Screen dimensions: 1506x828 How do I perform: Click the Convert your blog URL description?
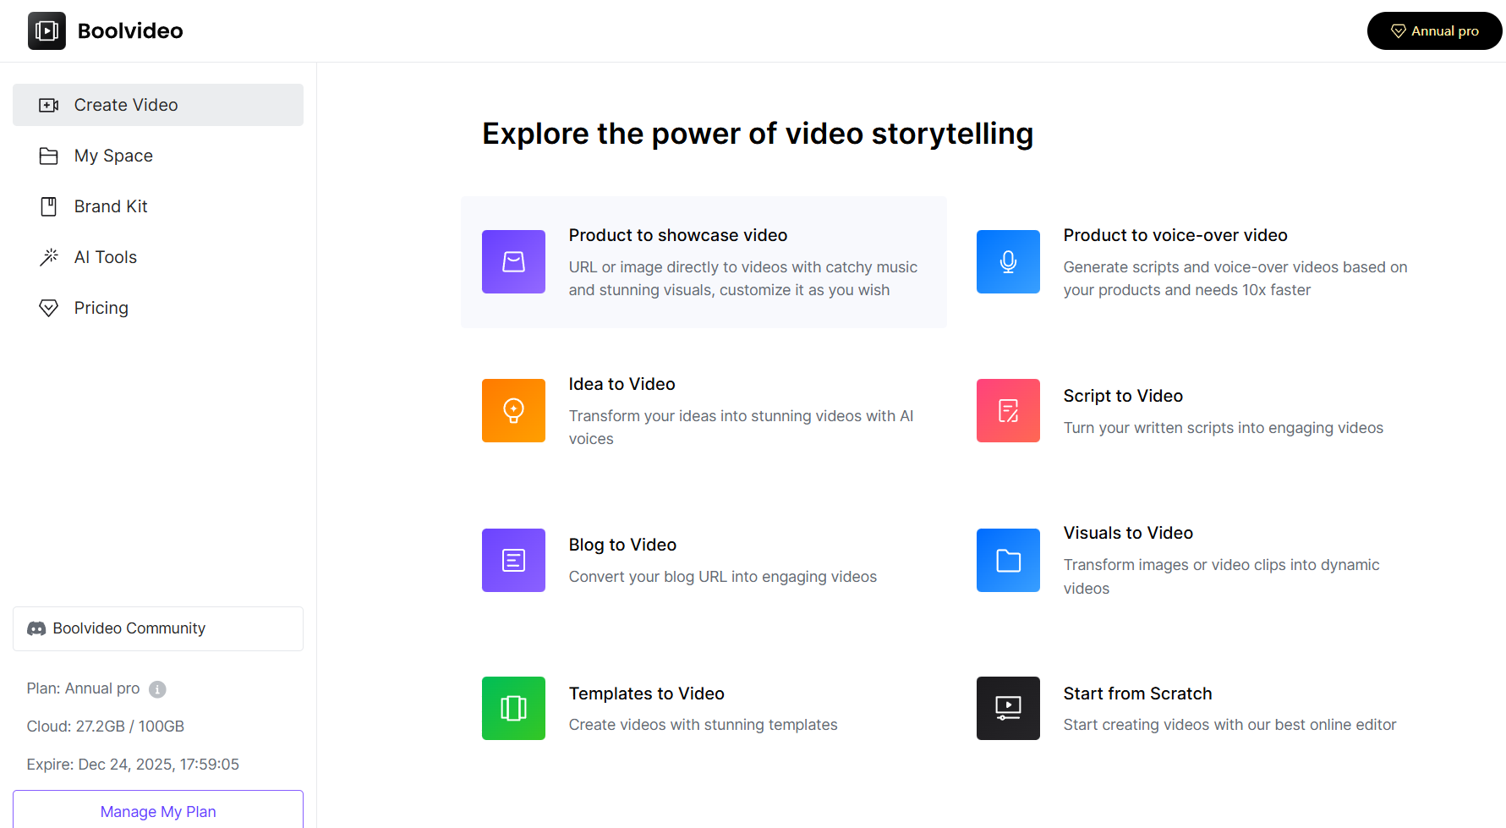point(723,577)
